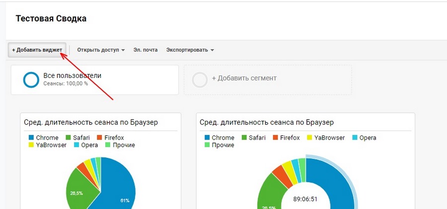Click the right donut widget title
The width and height of the screenshot is (447, 209).
tap(267, 122)
